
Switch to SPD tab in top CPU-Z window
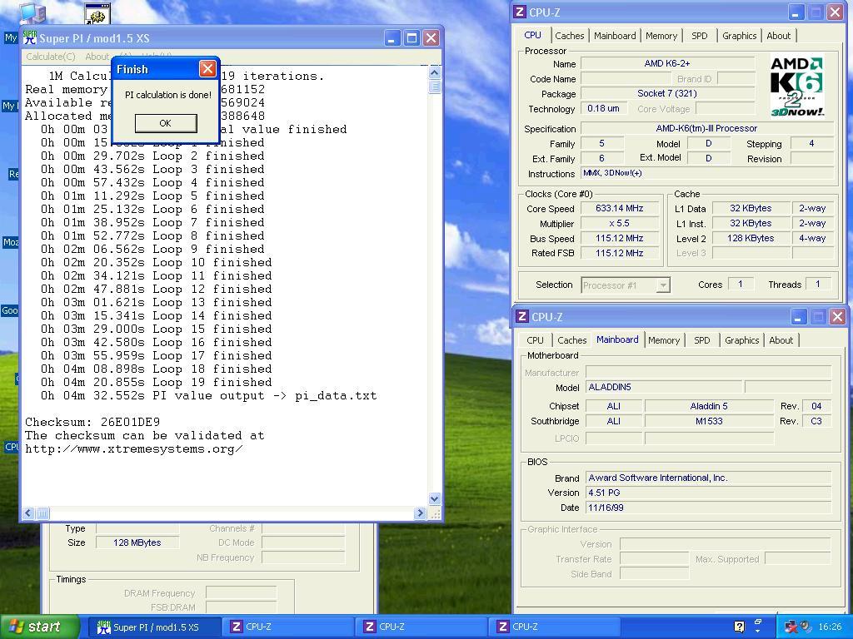pyautogui.click(x=699, y=36)
